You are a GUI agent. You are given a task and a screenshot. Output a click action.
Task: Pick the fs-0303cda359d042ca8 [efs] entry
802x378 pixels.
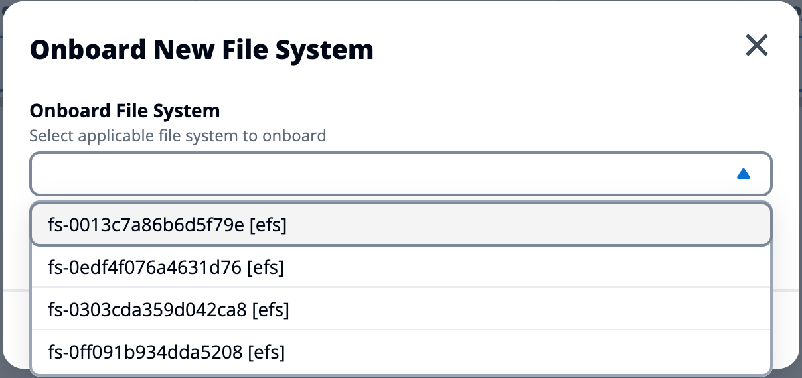click(x=169, y=310)
